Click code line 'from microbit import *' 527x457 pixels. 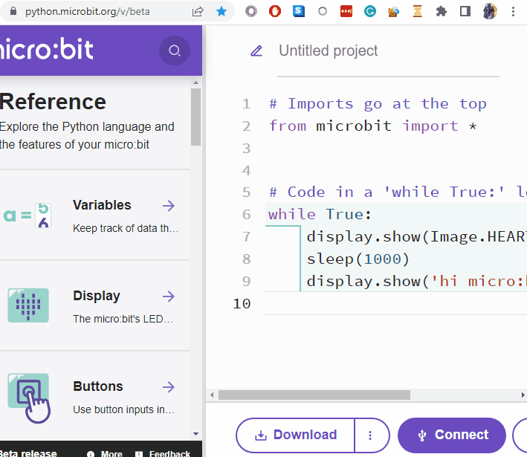point(373,126)
